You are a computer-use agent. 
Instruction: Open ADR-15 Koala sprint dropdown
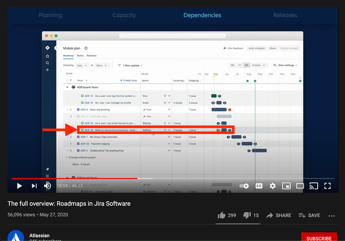(x=169, y=103)
